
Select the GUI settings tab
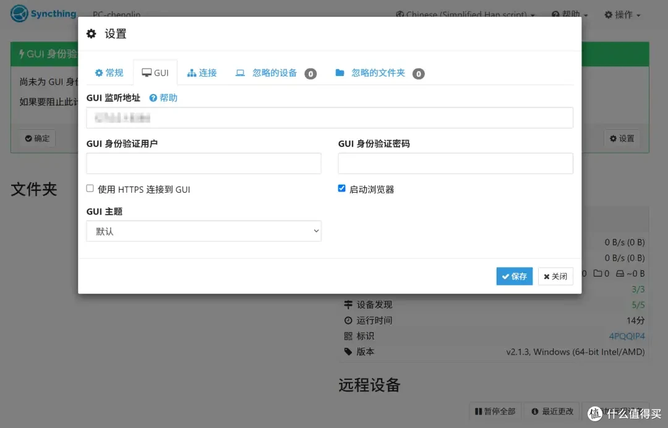pos(155,73)
